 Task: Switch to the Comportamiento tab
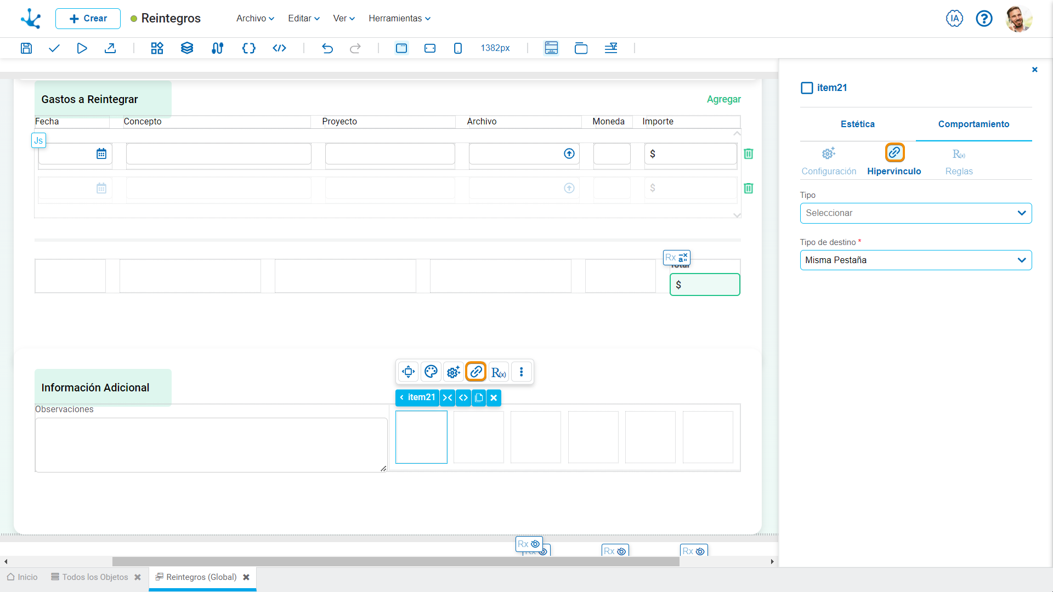tap(973, 124)
